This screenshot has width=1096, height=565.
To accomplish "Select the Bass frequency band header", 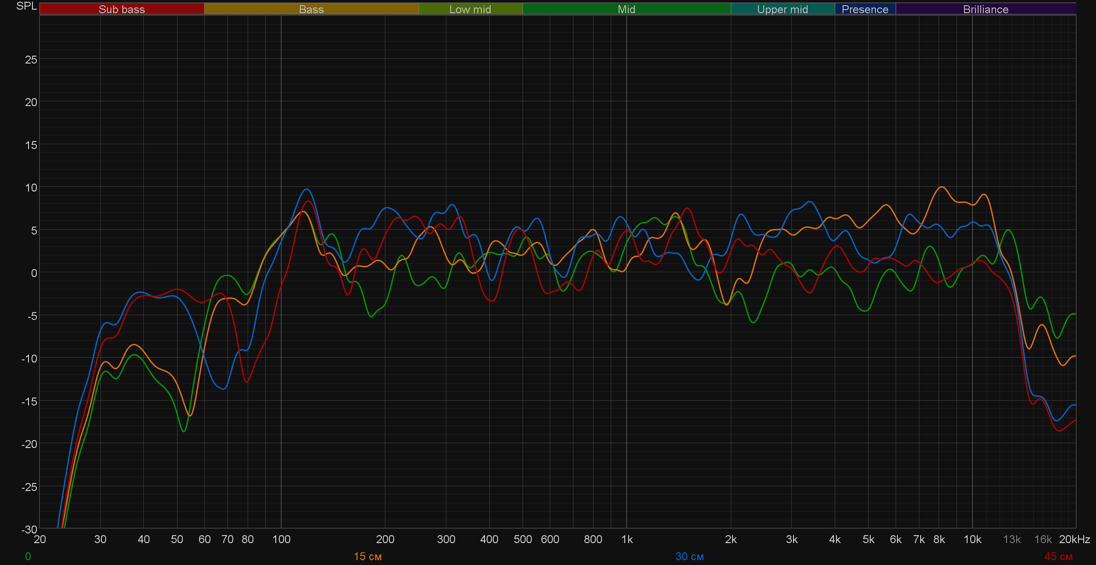I will click(311, 9).
